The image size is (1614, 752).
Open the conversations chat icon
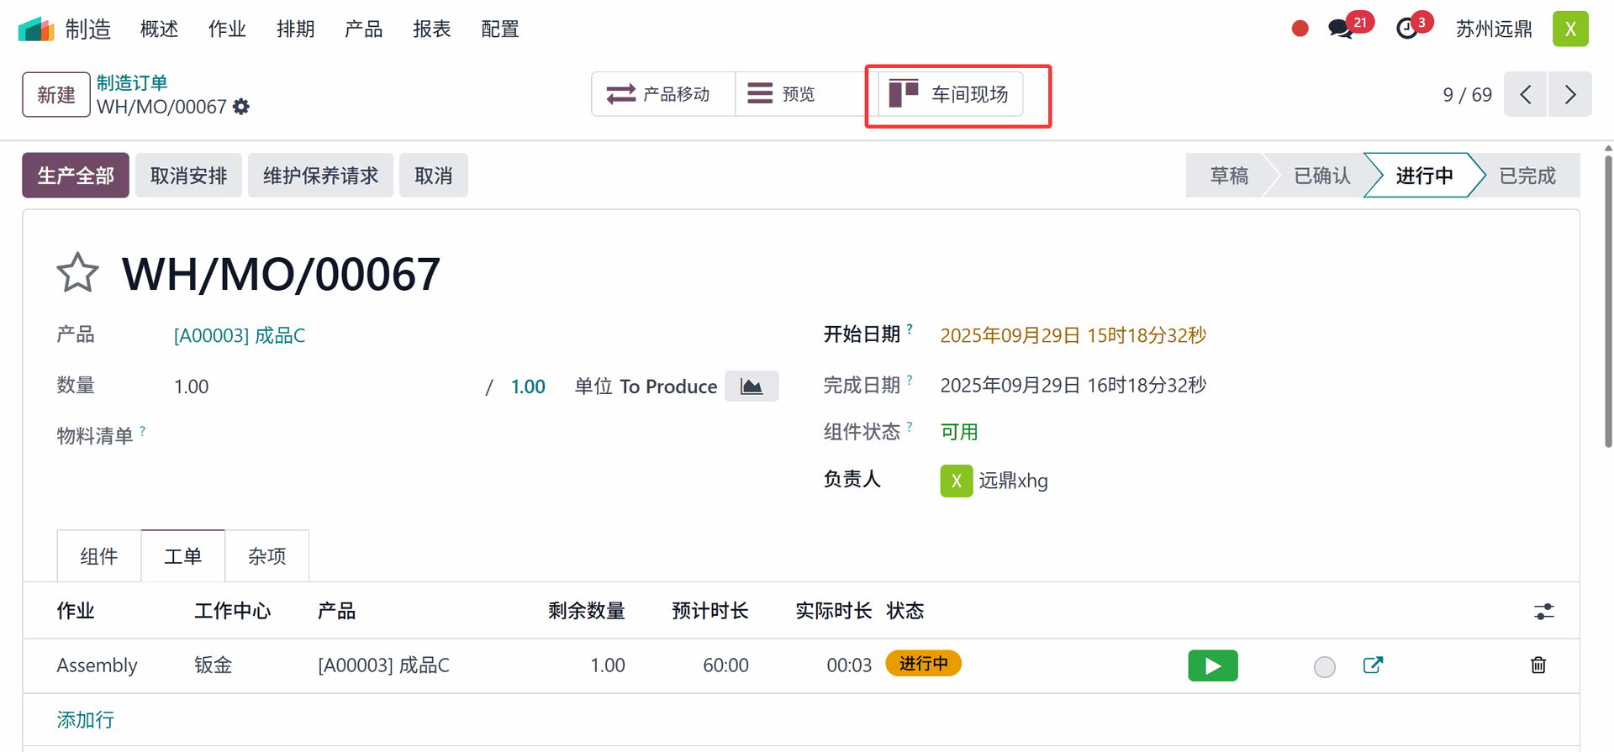coord(1341,29)
